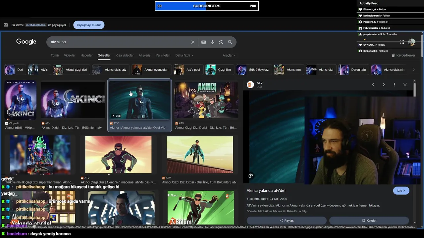The height and width of the screenshot is (238, 424).
Task: Switch to the Videolar tab
Action: pyautogui.click(x=70, y=56)
